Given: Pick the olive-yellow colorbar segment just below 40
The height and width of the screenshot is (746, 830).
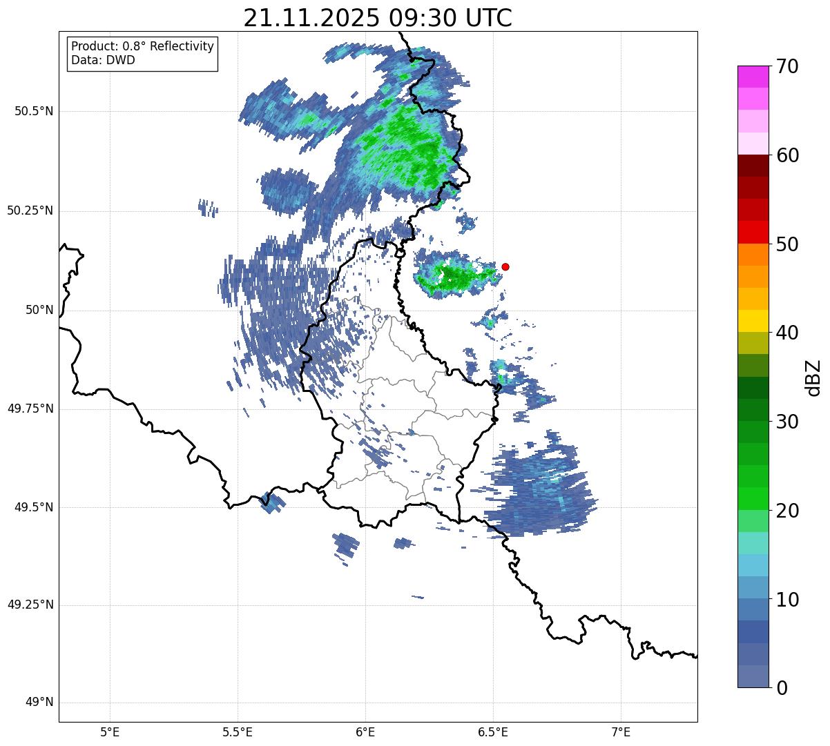Looking at the screenshot, I should click(x=753, y=343).
